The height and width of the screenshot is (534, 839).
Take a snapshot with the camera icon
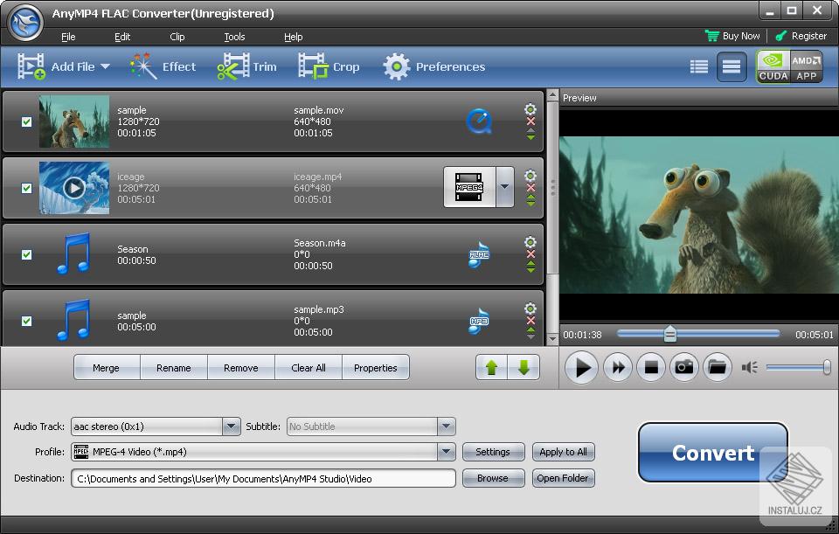click(684, 368)
